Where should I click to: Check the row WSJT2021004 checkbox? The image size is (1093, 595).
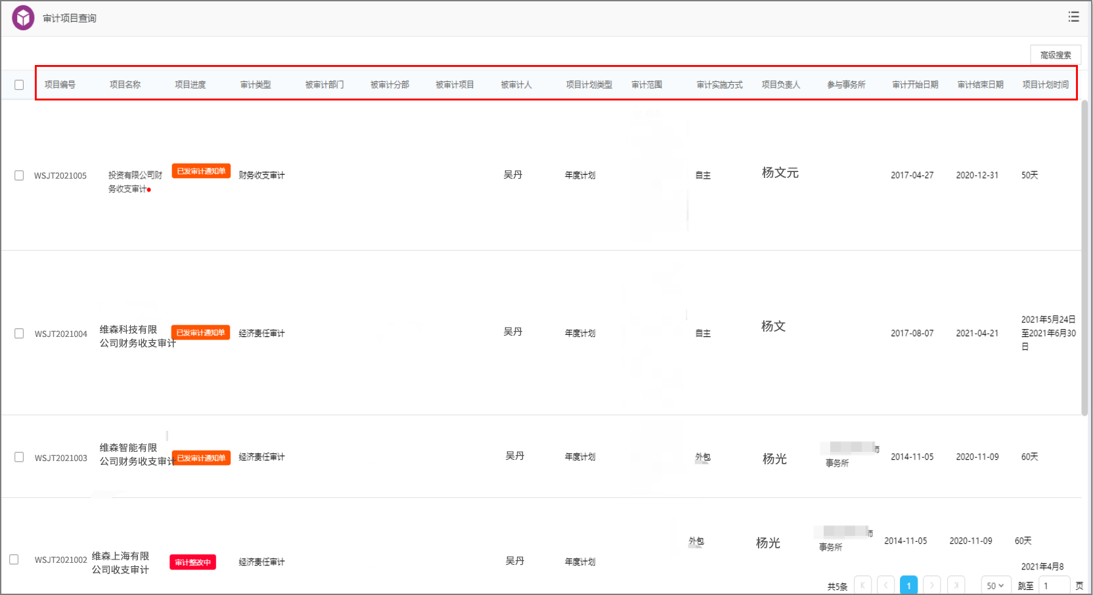[19, 334]
